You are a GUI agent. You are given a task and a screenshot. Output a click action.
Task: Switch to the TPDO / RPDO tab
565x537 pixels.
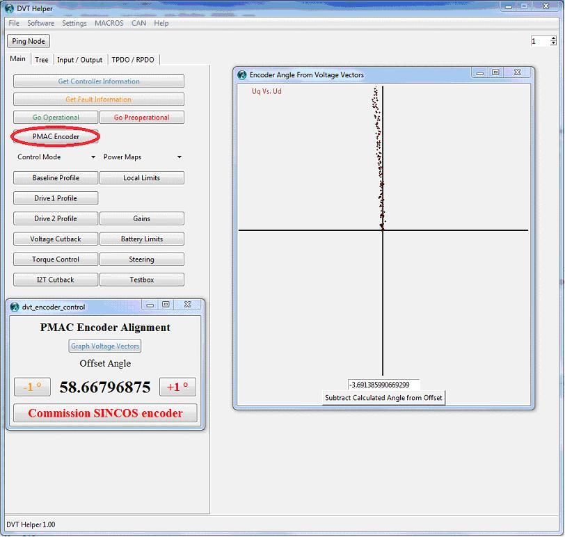[133, 60]
